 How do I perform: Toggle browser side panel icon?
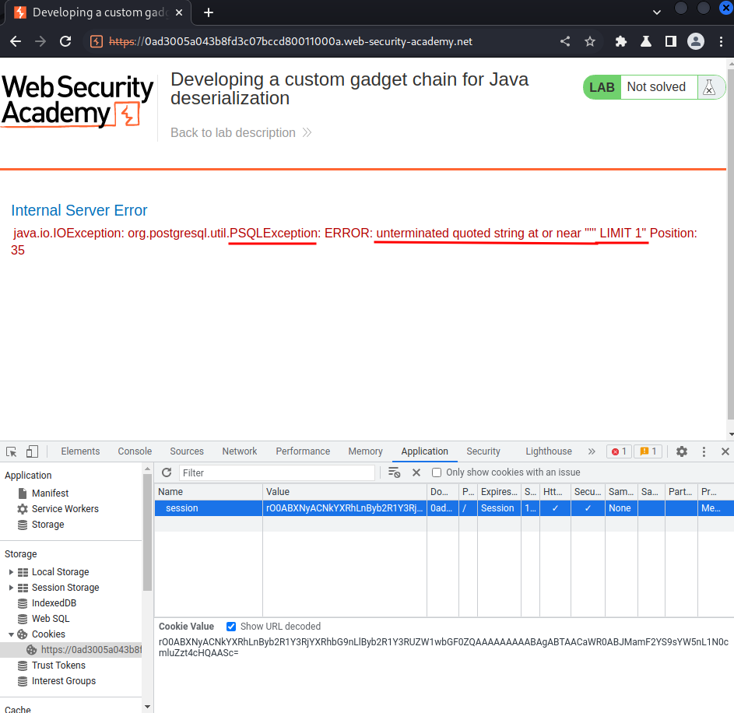point(671,42)
